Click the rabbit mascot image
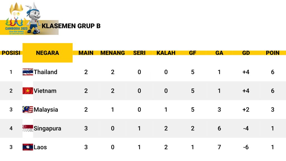 coord(34,18)
